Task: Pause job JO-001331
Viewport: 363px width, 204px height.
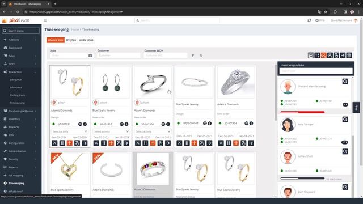Action: (62, 143)
